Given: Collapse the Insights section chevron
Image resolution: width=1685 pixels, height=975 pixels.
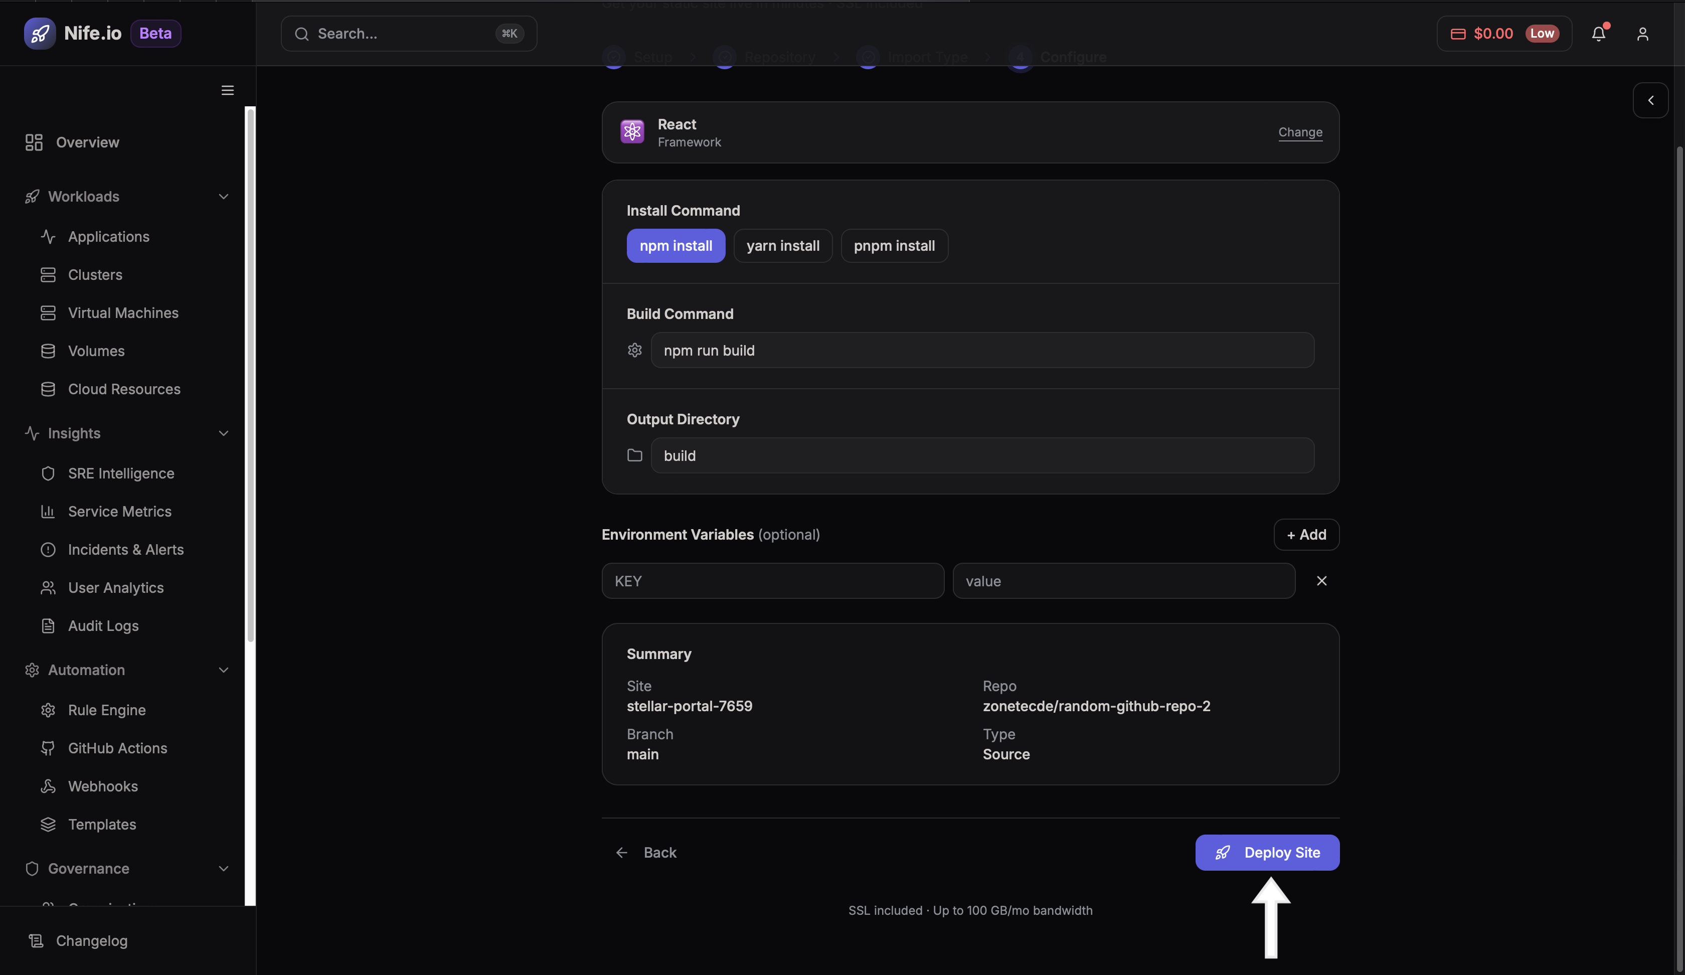Looking at the screenshot, I should coord(223,433).
